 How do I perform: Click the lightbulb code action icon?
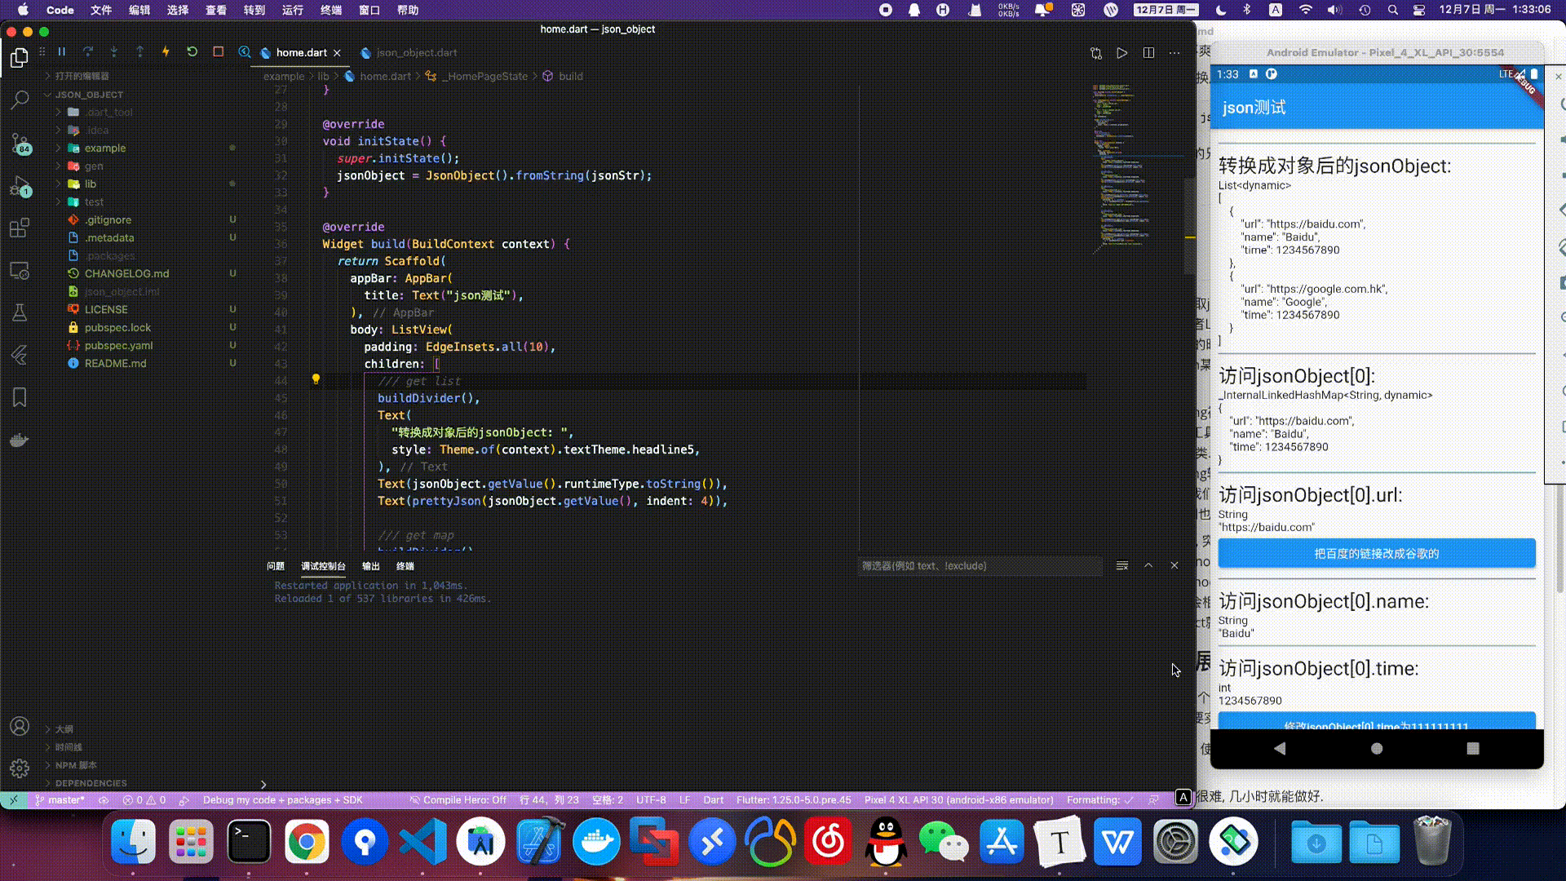click(x=316, y=379)
